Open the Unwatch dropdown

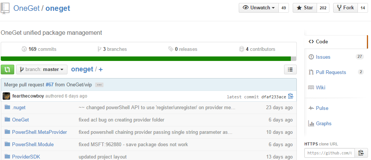click(x=259, y=8)
